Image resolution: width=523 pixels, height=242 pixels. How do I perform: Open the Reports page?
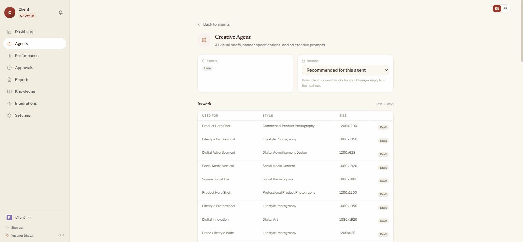click(x=35, y=80)
